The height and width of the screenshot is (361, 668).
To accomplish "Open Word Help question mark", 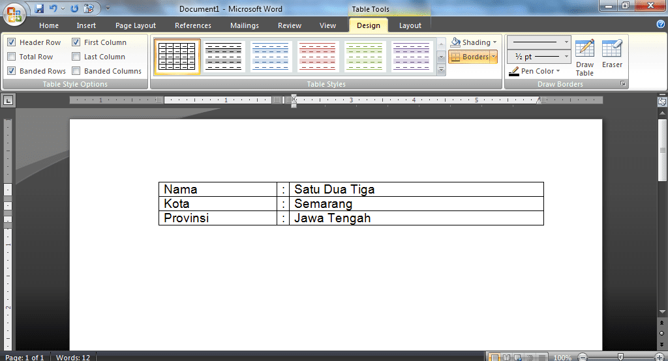I will (661, 24).
